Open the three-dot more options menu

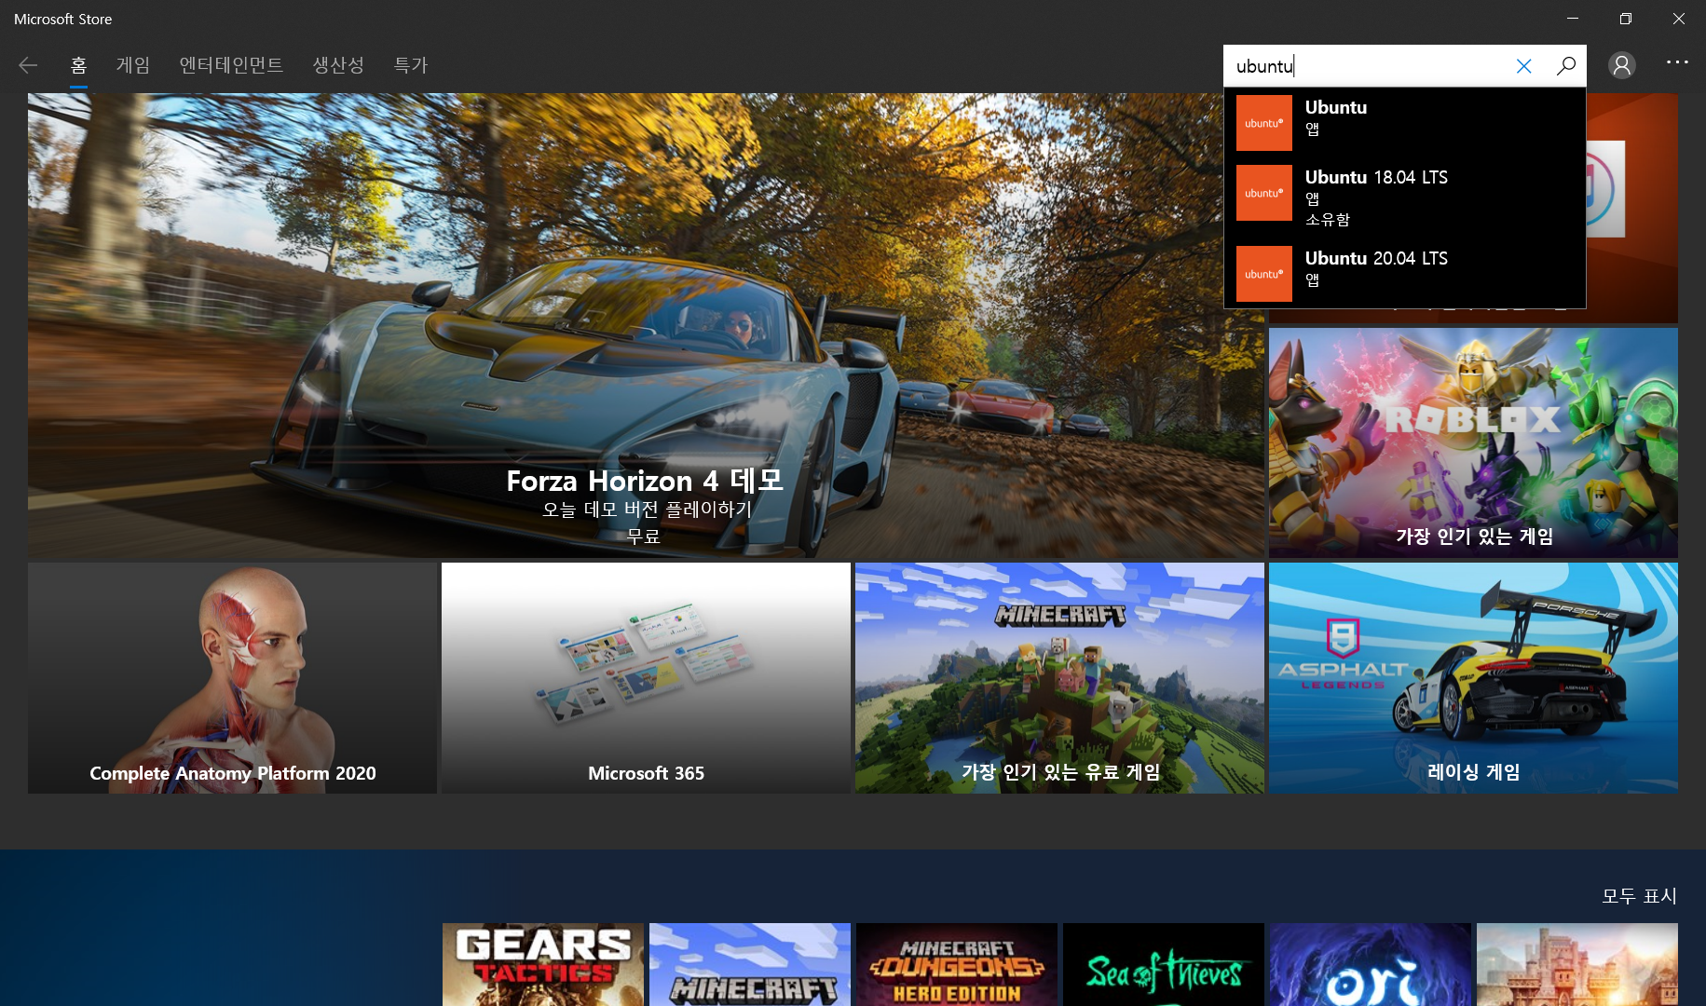pyautogui.click(x=1677, y=62)
